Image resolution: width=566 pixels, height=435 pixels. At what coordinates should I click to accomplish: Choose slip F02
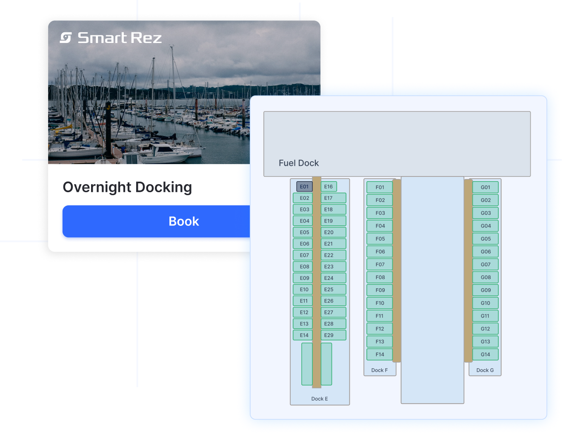(x=380, y=200)
